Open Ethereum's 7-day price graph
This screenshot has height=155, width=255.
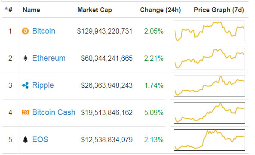[209, 59]
